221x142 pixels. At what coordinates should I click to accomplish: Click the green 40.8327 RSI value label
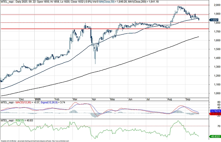pyautogui.click(x=215, y=136)
